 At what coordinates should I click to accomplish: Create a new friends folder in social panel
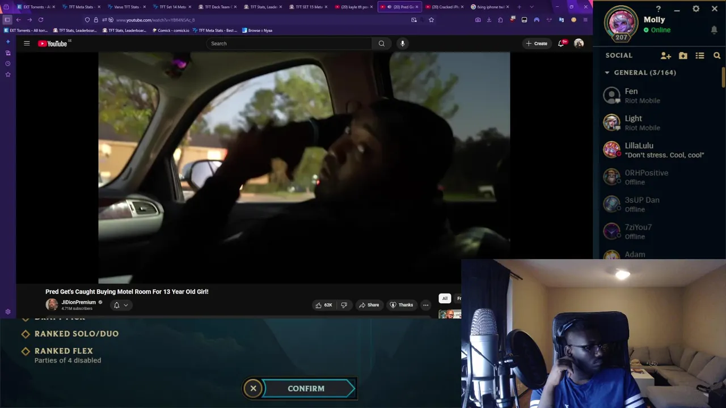point(683,56)
